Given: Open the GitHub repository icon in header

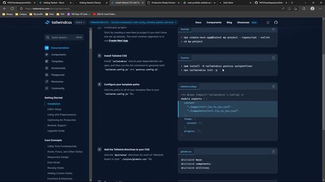Looking at the screenshot, I should [x=276, y=22].
